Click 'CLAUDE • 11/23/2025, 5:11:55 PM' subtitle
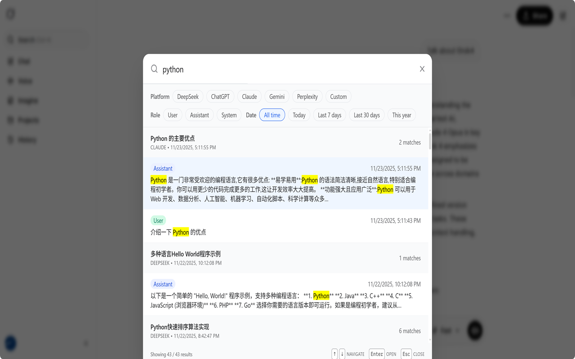 (x=183, y=147)
